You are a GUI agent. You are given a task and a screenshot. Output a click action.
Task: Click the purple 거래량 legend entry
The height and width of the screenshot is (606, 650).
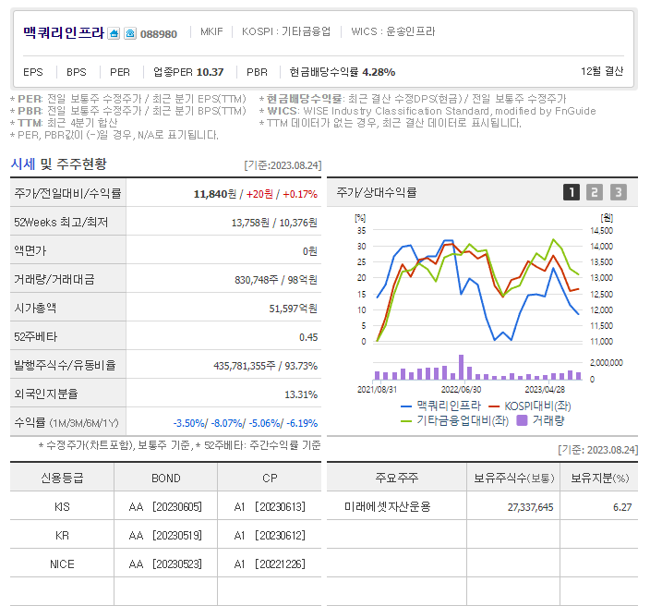[540, 420]
